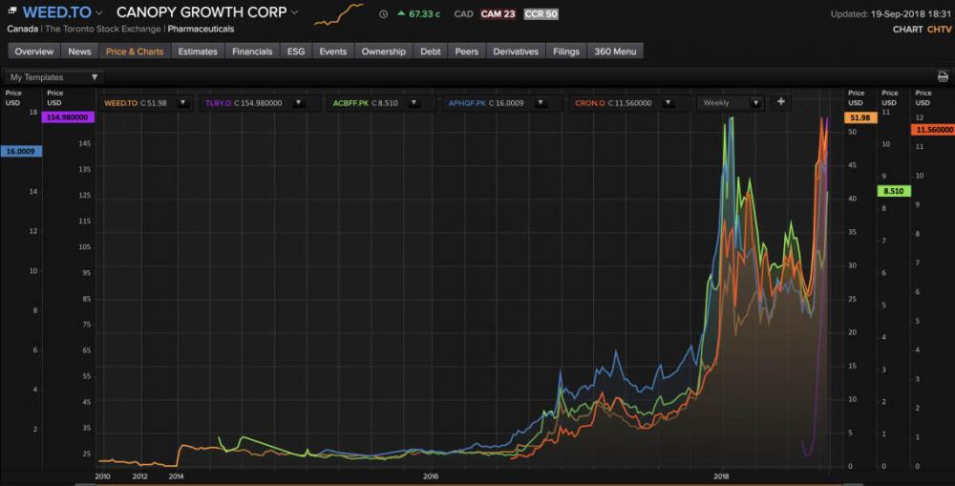Click the purple 154.980000 price tag

(x=68, y=116)
